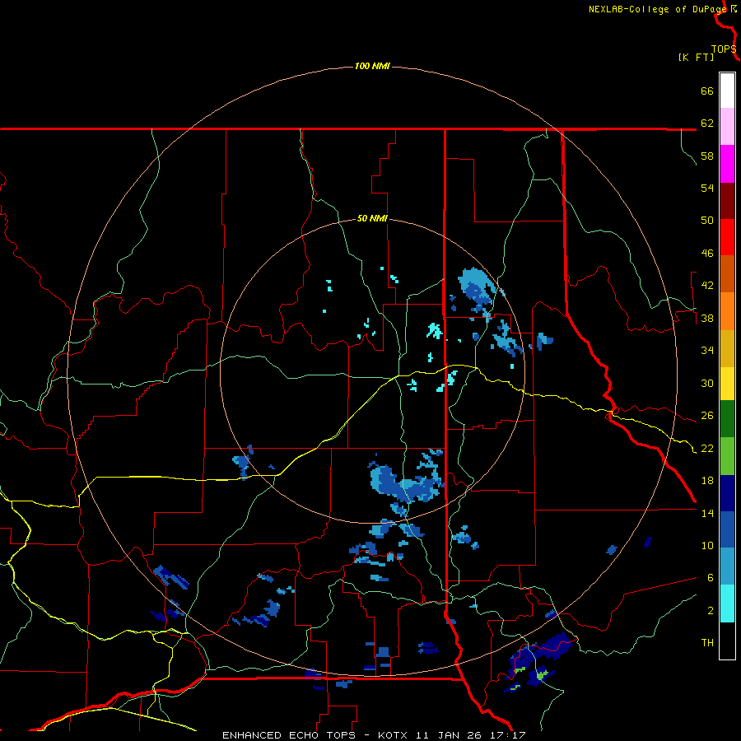The width and height of the screenshot is (741, 741).
Task: Click the legend value 42
Action: (x=707, y=286)
